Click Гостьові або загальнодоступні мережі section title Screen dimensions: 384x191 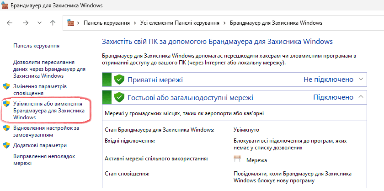coord(191,98)
